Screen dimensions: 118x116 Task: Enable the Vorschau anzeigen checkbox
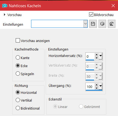(x=18, y=40)
